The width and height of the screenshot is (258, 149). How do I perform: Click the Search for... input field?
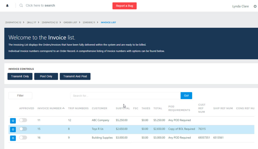[125, 96]
